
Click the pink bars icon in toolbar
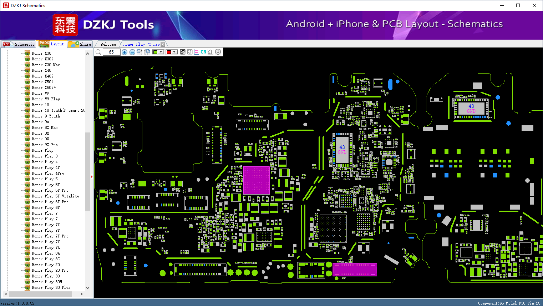point(197,52)
